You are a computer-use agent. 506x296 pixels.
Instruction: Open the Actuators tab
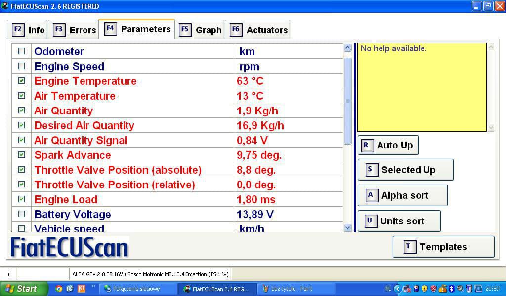tap(257, 30)
